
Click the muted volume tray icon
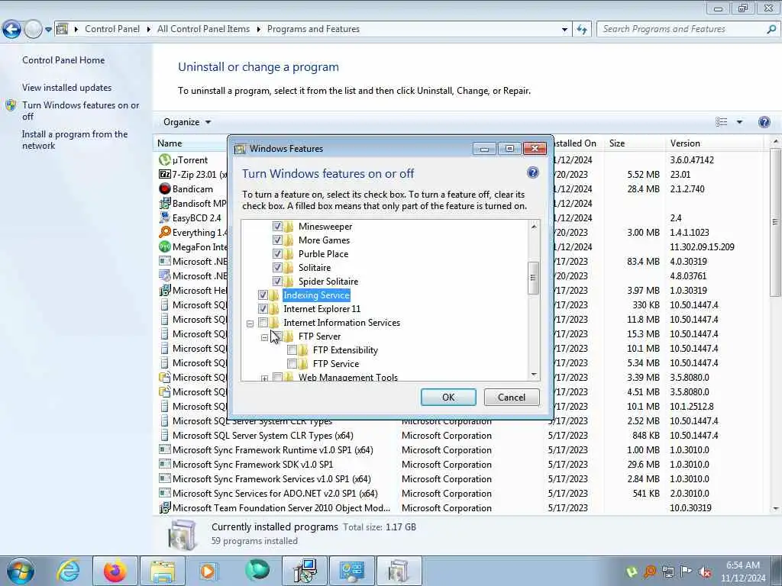pyautogui.click(x=705, y=572)
